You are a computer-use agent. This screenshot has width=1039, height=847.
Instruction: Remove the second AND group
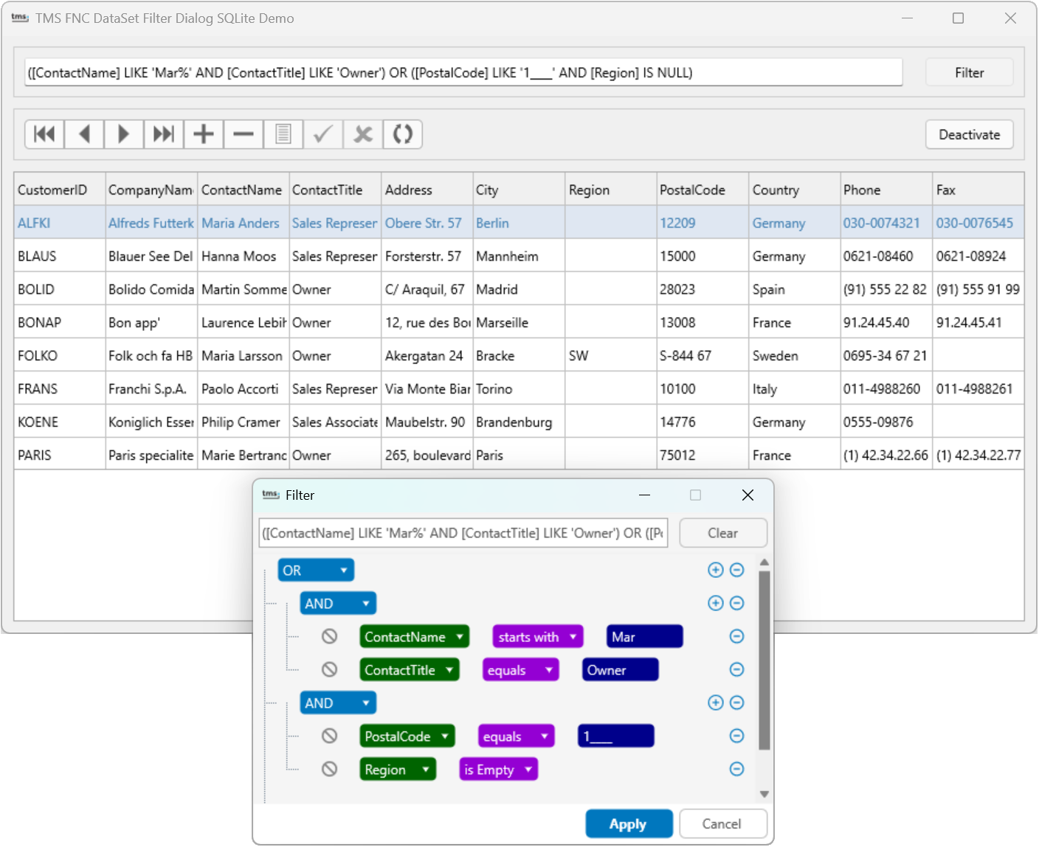[736, 703]
